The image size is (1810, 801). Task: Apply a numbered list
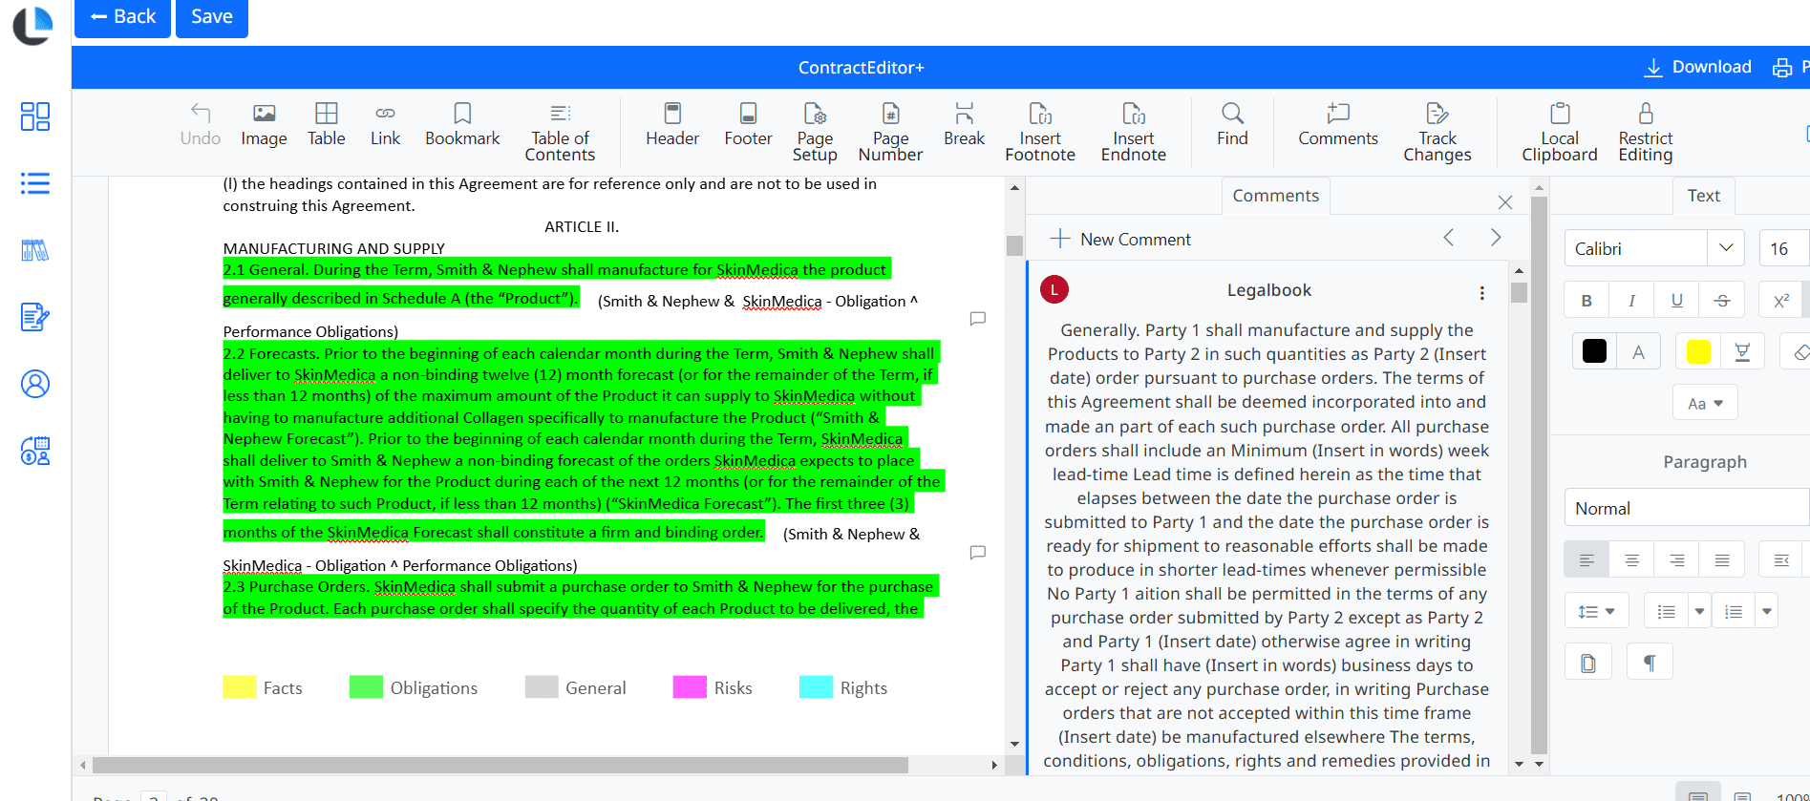click(1735, 611)
